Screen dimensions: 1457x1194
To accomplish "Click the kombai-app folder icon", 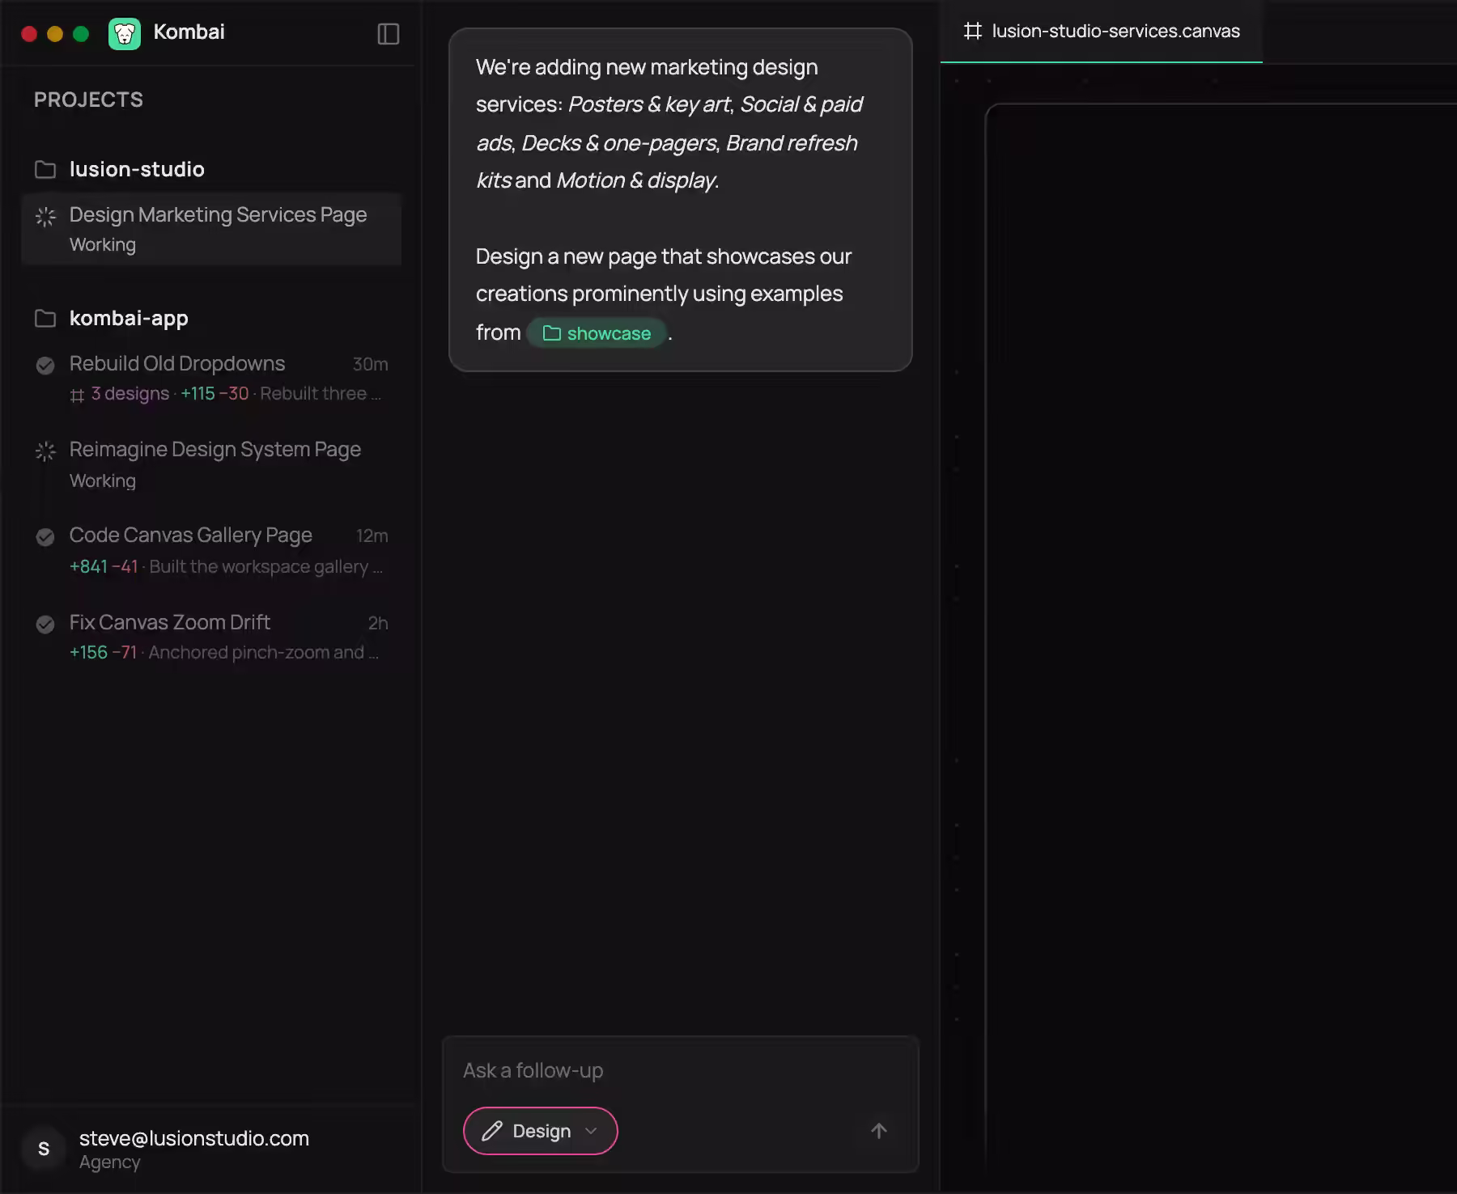I will click(x=45, y=318).
